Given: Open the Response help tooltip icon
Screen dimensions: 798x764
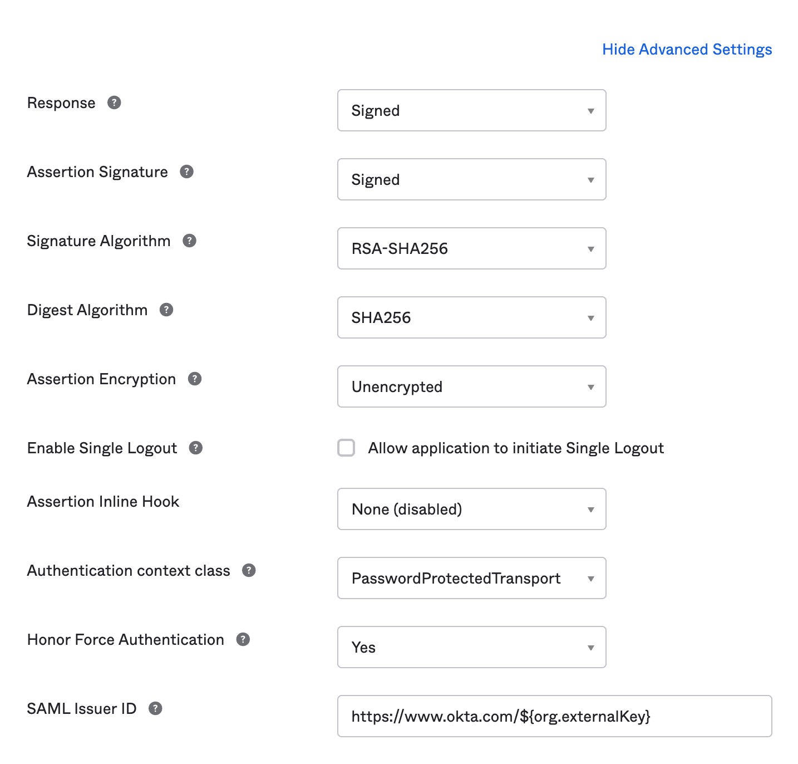Looking at the screenshot, I should pyautogui.click(x=114, y=102).
